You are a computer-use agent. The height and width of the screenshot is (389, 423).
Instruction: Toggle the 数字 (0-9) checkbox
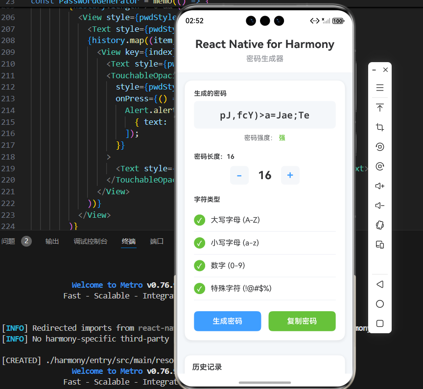[199, 265]
